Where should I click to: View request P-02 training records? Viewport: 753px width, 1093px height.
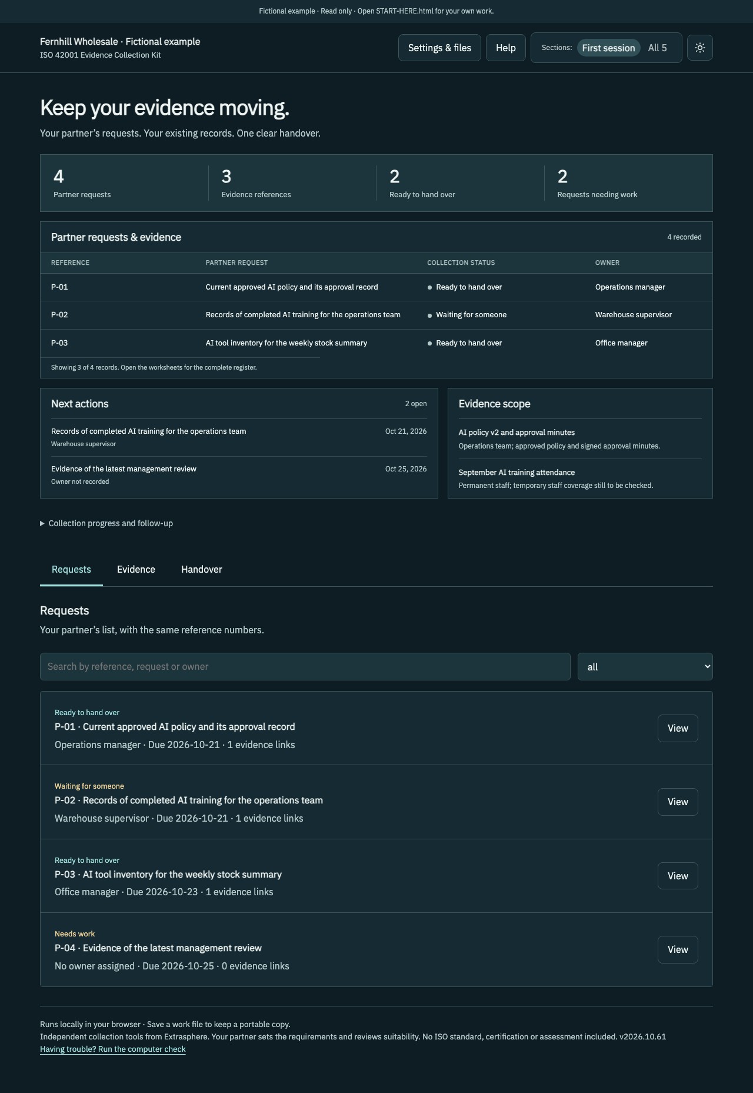coord(678,802)
